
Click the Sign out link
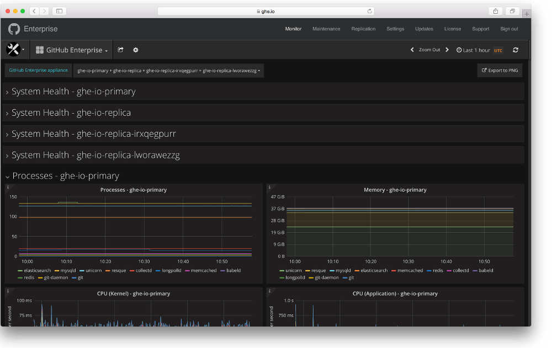pos(509,29)
